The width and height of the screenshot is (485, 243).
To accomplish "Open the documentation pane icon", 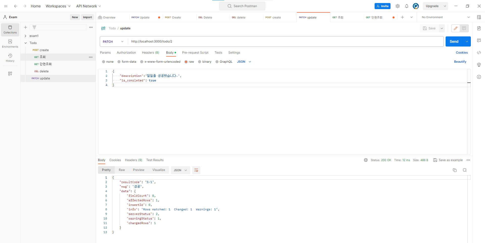I will pyautogui.click(x=479, y=28).
